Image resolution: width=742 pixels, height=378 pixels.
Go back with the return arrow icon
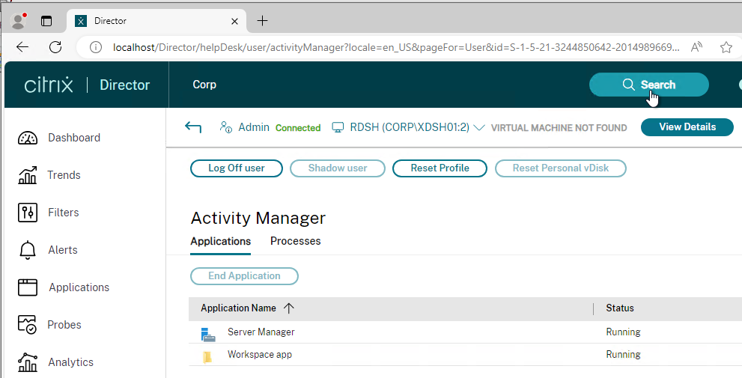193,127
